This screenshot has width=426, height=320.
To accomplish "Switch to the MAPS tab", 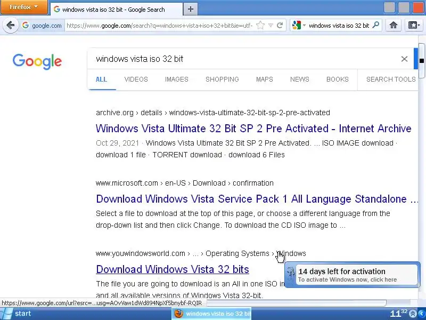I will [x=264, y=79].
